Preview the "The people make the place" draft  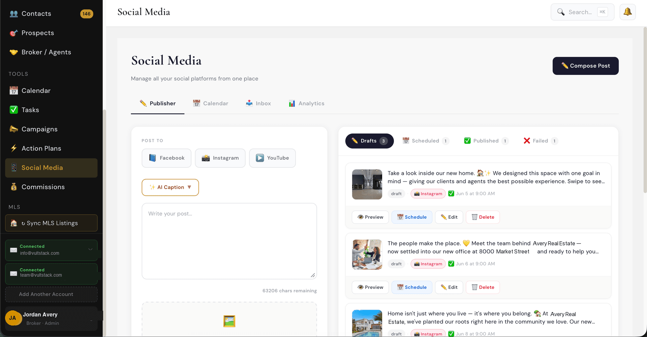[370, 287]
